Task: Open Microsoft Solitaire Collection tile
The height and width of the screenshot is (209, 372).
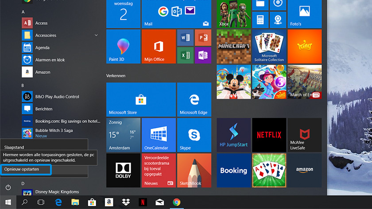Action: [269, 46]
